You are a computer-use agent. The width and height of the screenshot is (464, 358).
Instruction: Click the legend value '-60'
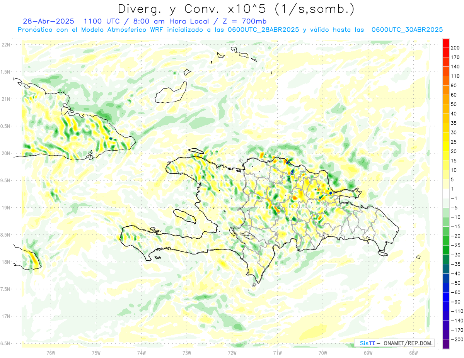click(455, 293)
